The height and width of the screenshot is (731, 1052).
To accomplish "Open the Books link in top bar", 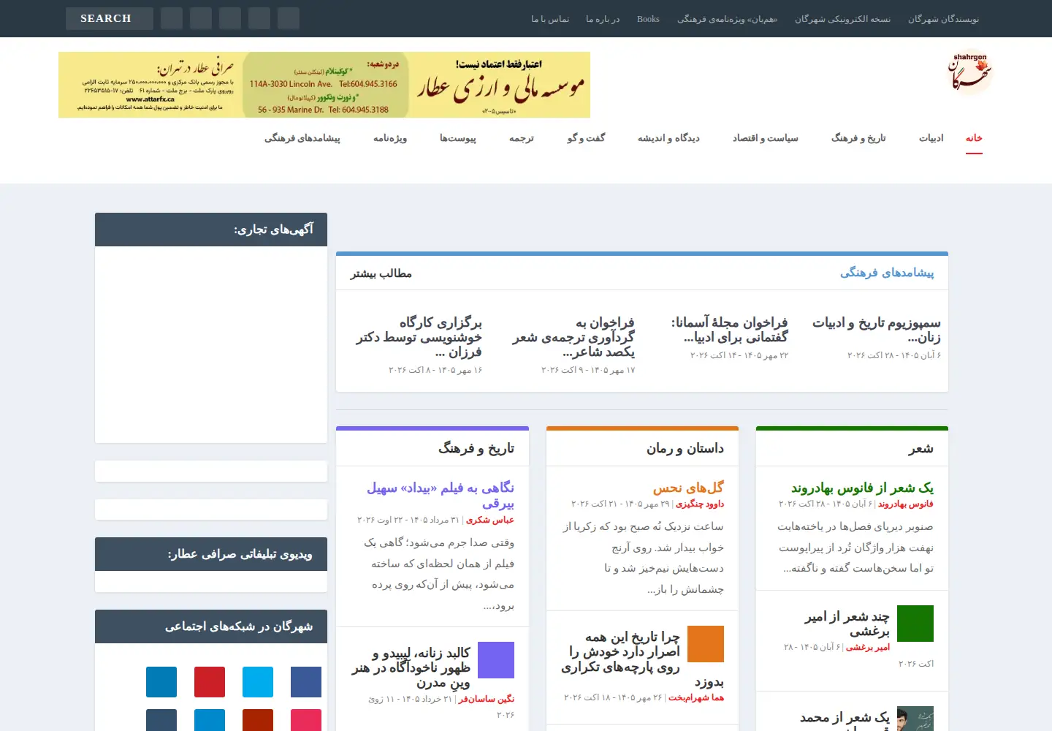I will [x=648, y=19].
